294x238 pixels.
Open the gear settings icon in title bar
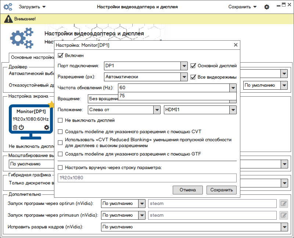click(267, 7)
